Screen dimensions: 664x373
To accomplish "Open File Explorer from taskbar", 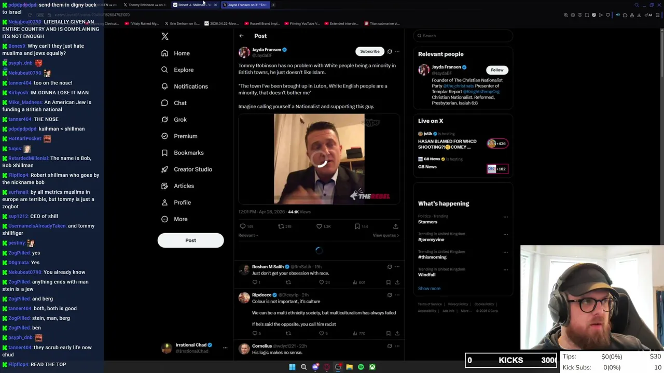I will (x=349, y=367).
